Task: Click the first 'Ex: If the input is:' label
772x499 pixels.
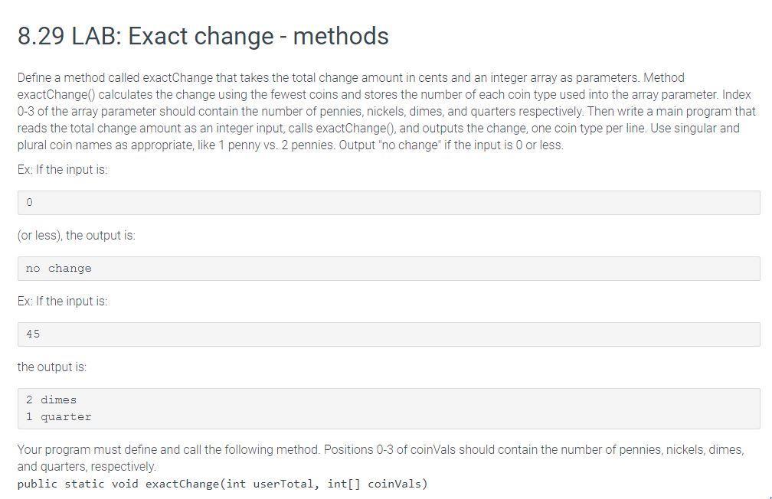Action: [63, 170]
